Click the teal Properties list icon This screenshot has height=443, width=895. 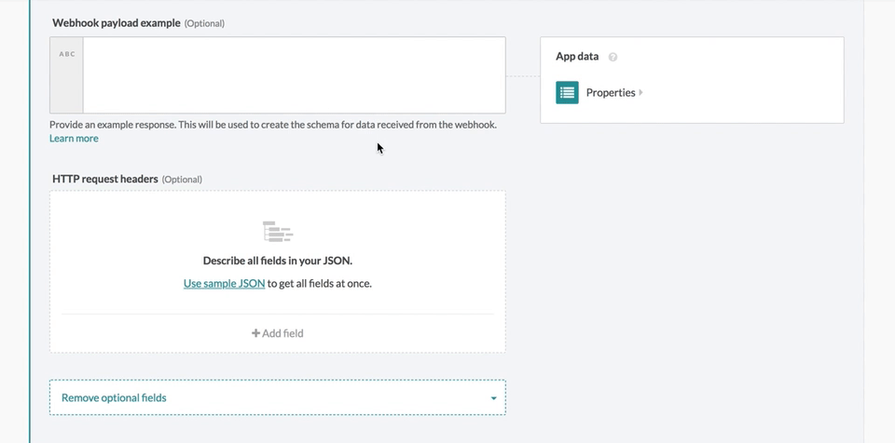pyautogui.click(x=567, y=92)
